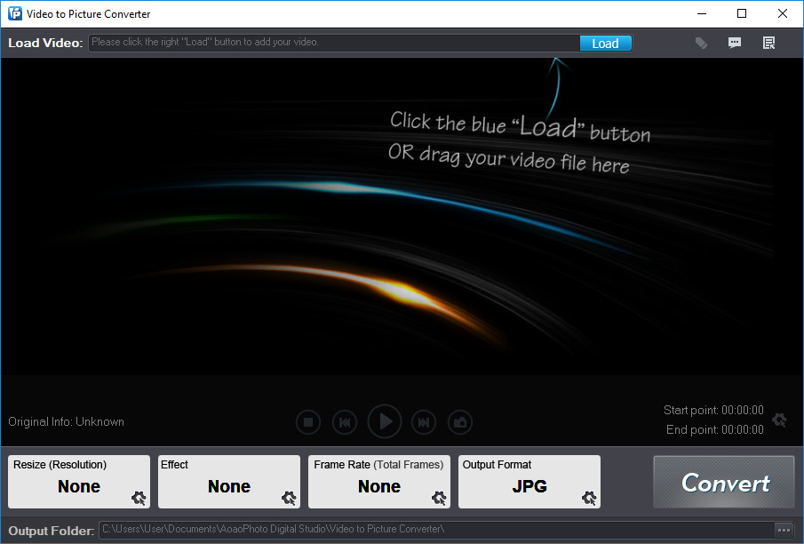The image size is (804, 544).
Task: Open start/end point settings gear
Action: pos(779,420)
